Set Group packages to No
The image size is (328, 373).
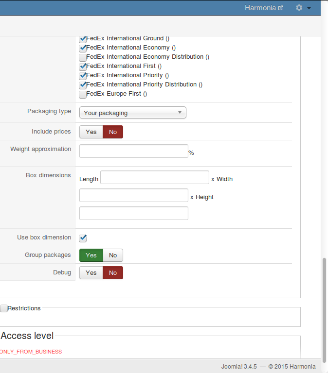(113, 255)
